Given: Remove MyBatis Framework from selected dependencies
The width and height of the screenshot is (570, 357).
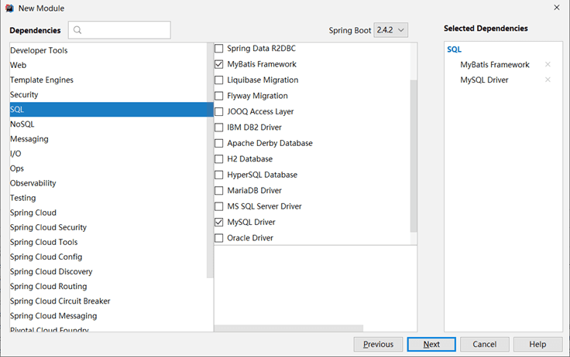Looking at the screenshot, I should click(x=548, y=65).
